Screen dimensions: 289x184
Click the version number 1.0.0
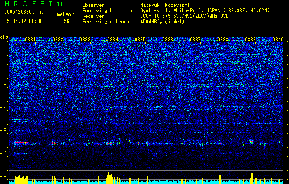click(62, 4)
